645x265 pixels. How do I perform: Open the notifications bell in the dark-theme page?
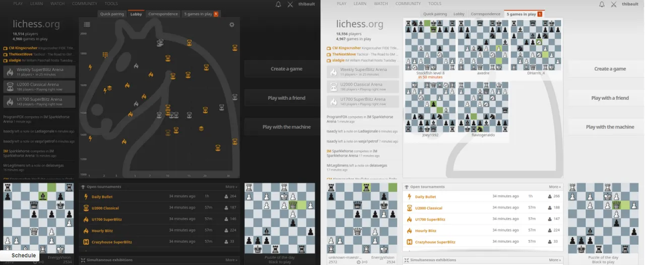point(278,4)
